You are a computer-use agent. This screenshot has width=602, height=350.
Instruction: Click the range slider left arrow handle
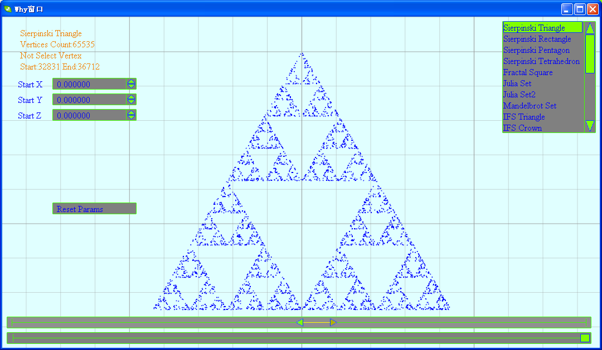(300, 322)
